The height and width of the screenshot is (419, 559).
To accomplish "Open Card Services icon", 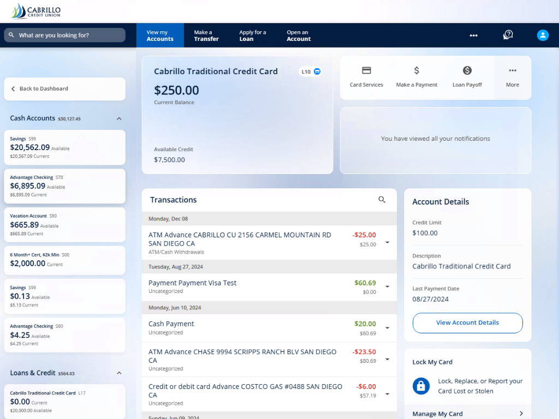I will (366, 71).
